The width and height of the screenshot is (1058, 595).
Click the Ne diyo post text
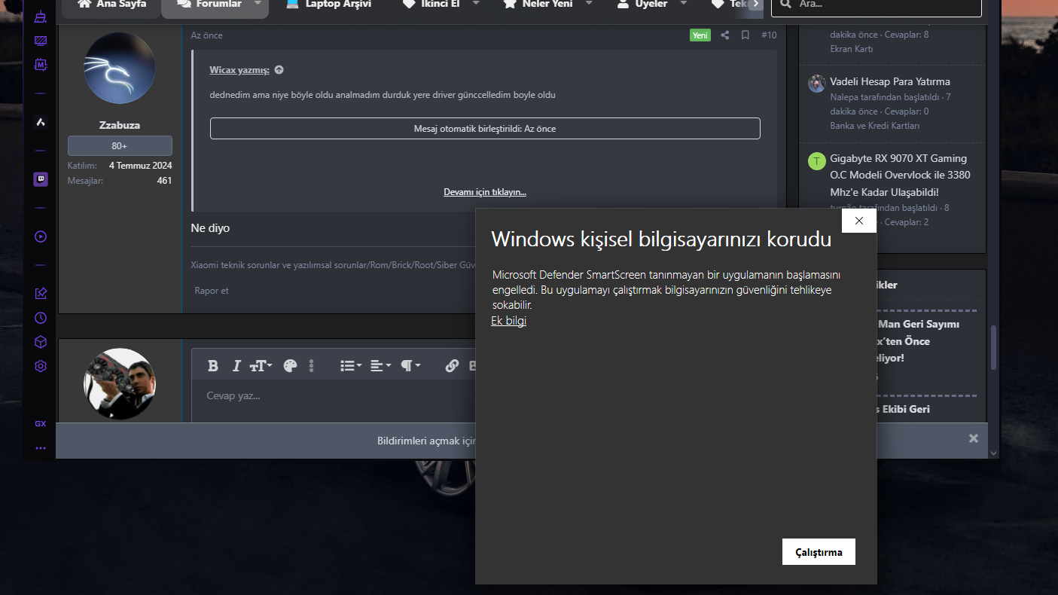(x=210, y=228)
